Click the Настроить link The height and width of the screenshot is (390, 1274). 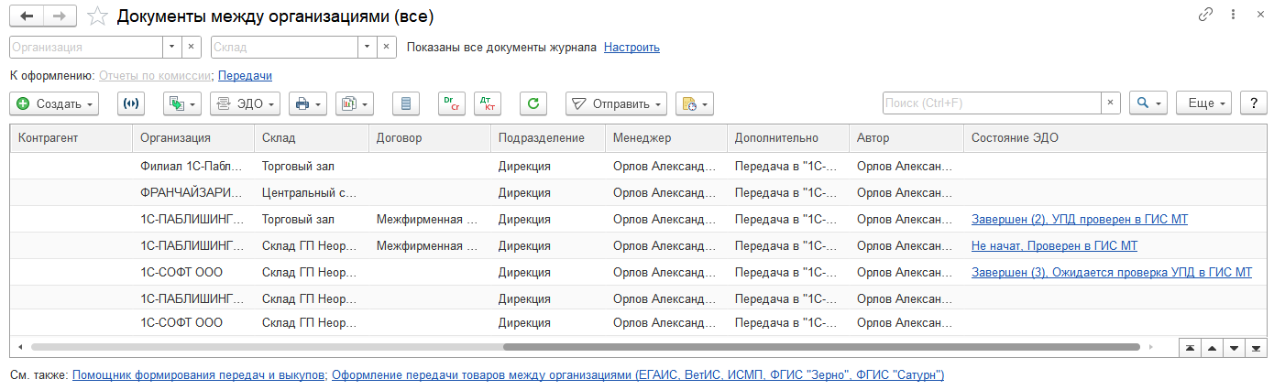[632, 47]
